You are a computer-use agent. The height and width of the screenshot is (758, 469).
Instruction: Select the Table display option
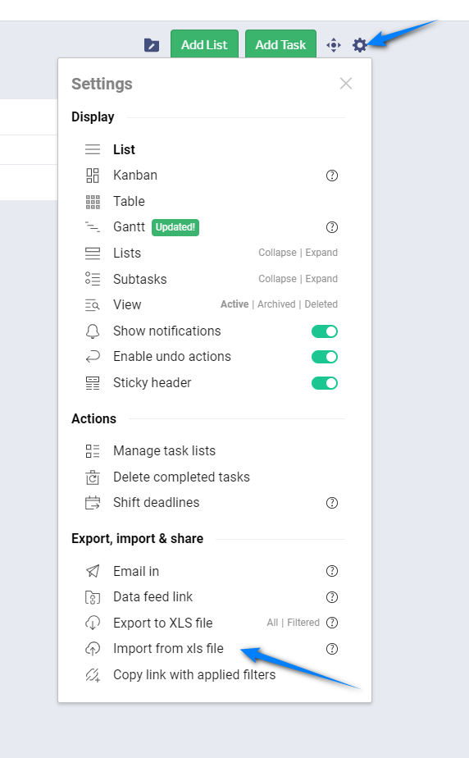[129, 201]
